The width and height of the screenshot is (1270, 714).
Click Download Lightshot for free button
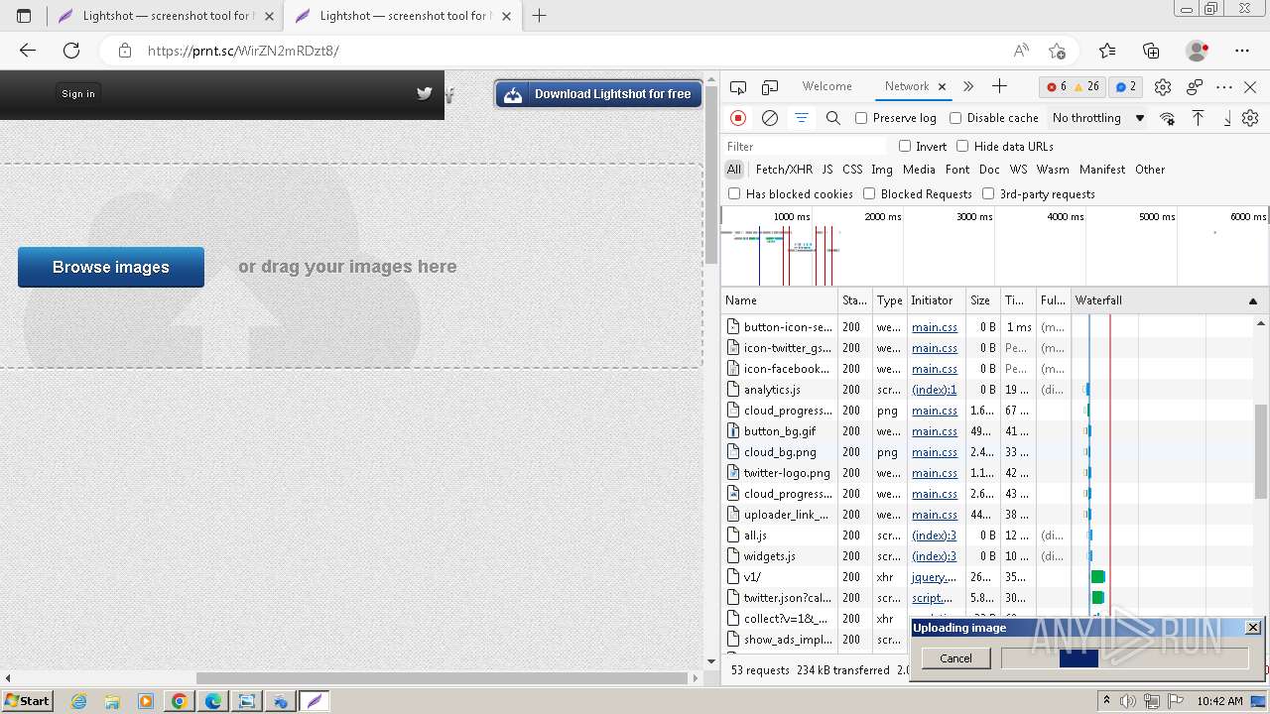pyautogui.click(x=599, y=94)
